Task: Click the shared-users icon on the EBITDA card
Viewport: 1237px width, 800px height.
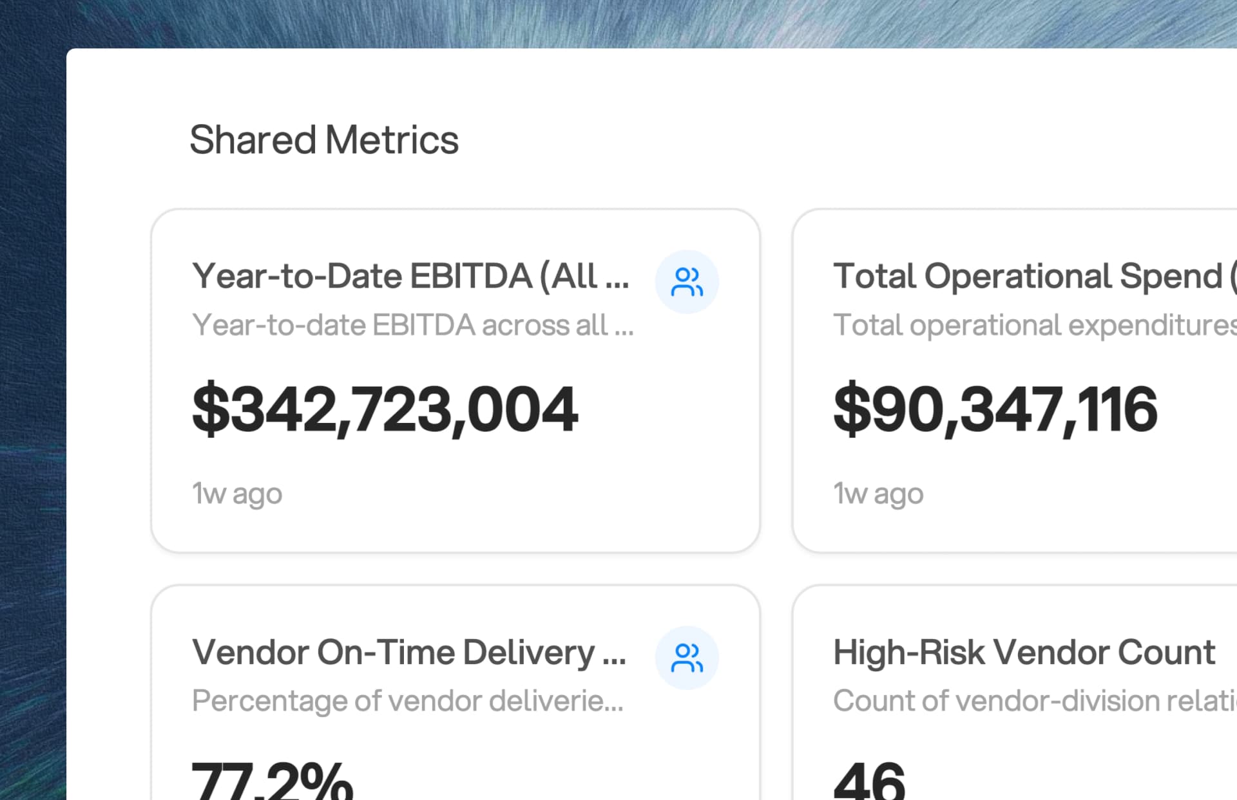Action: 687,281
